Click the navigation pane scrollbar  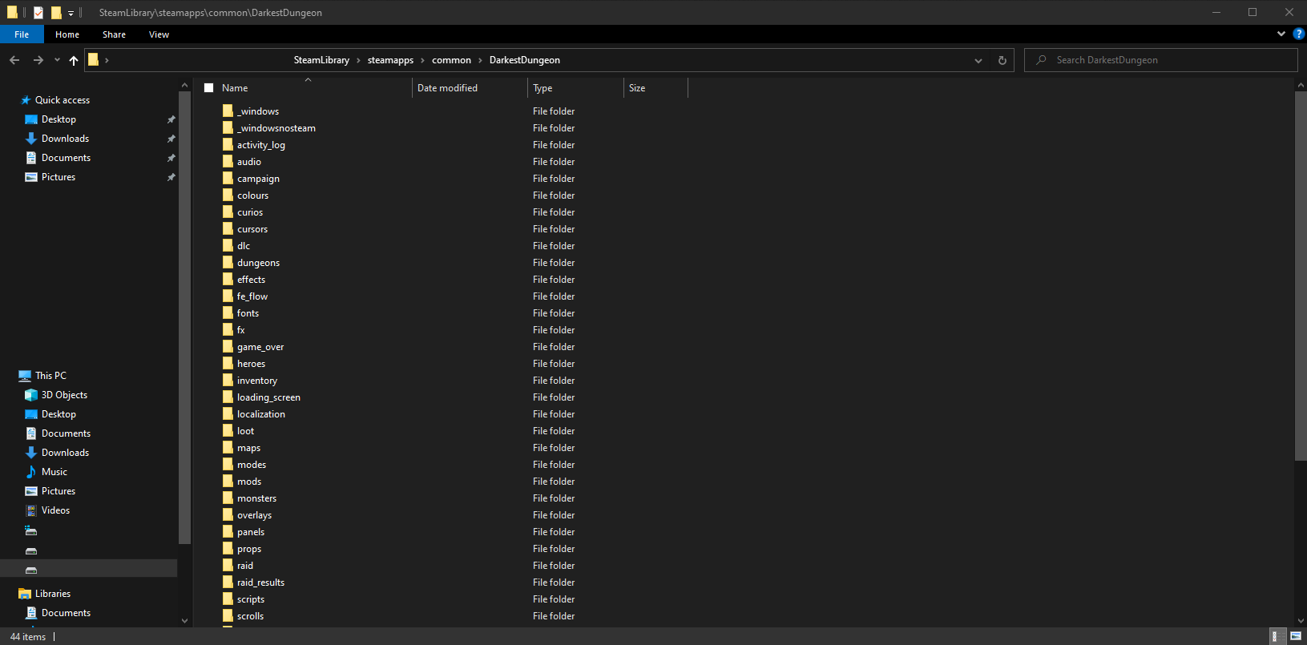tap(184, 318)
